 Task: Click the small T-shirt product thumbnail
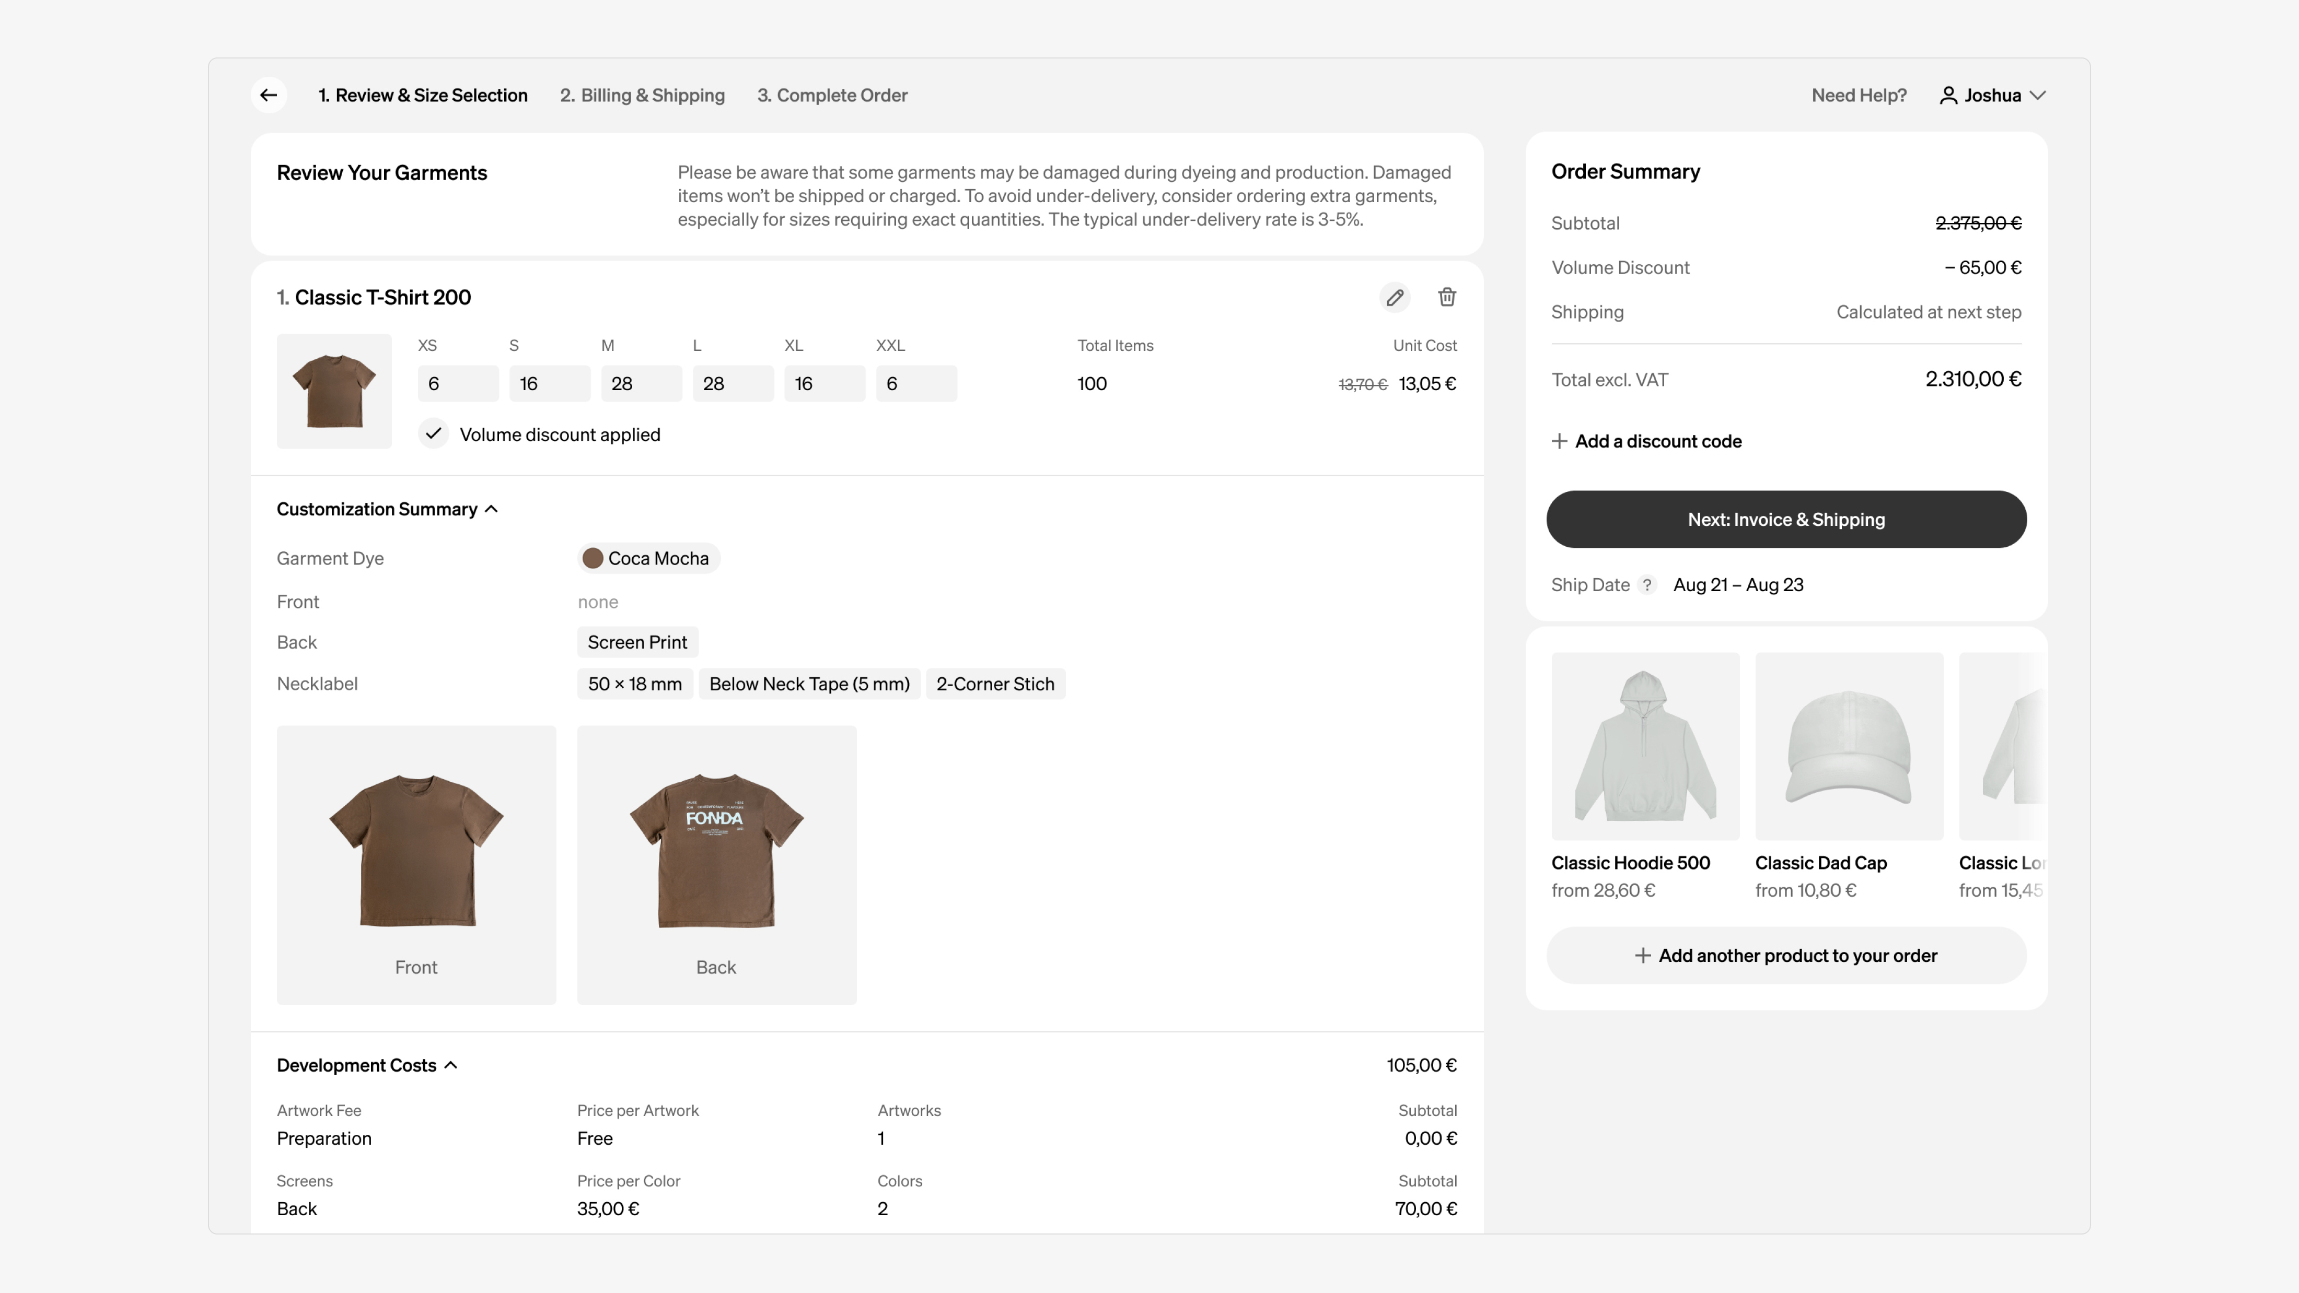tap(334, 391)
